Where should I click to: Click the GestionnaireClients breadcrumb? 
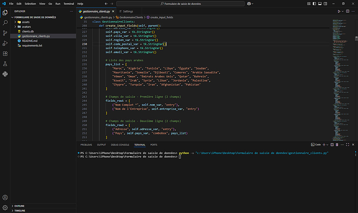coord(131,17)
